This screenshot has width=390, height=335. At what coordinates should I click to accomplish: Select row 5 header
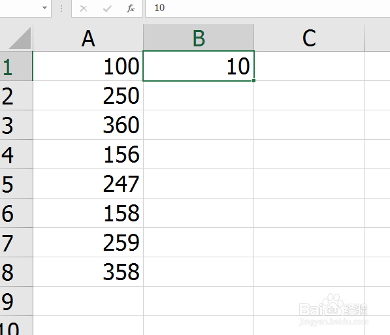point(16,183)
